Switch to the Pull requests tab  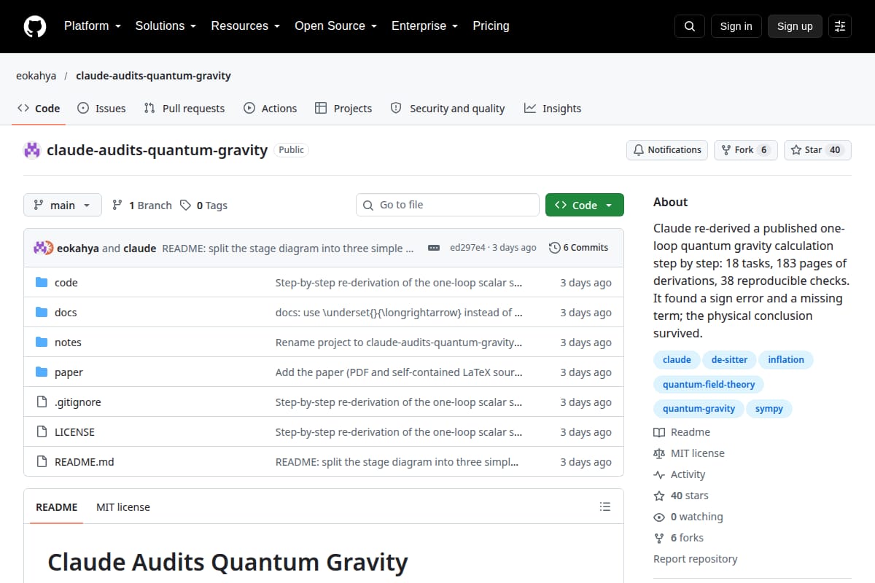tap(184, 109)
